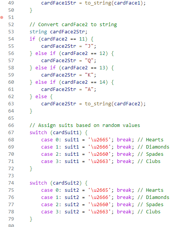Viewport: 181px width, 227px height.
Task: Click 'case 1: suit2' on line 76
Action: click(60, 197)
